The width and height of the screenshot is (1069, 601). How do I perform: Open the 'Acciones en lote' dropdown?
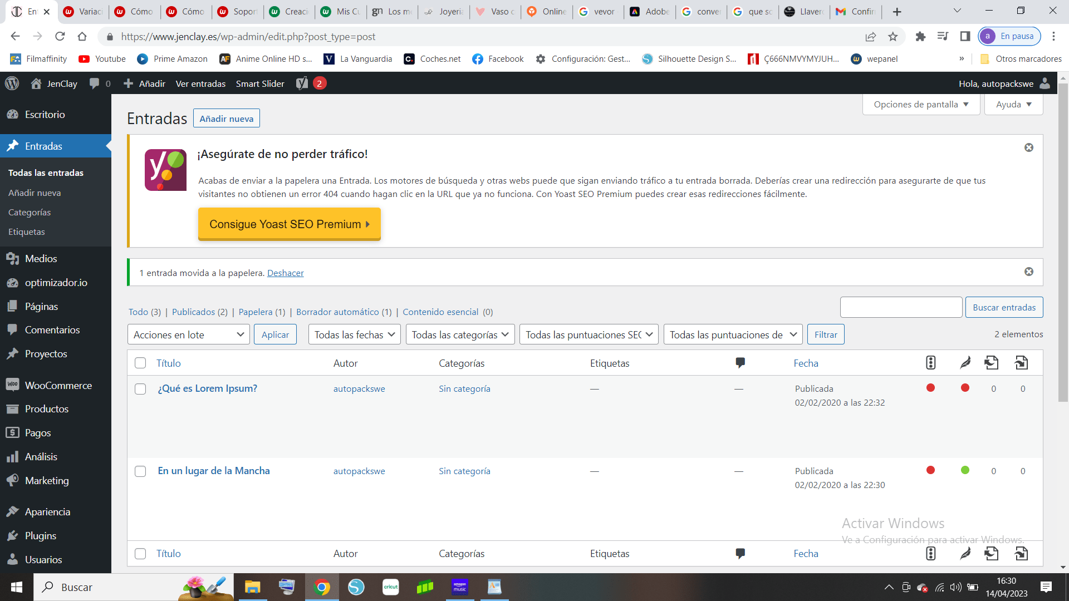click(x=188, y=334)
